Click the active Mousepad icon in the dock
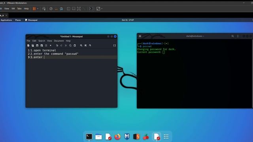 coord(157,137)
